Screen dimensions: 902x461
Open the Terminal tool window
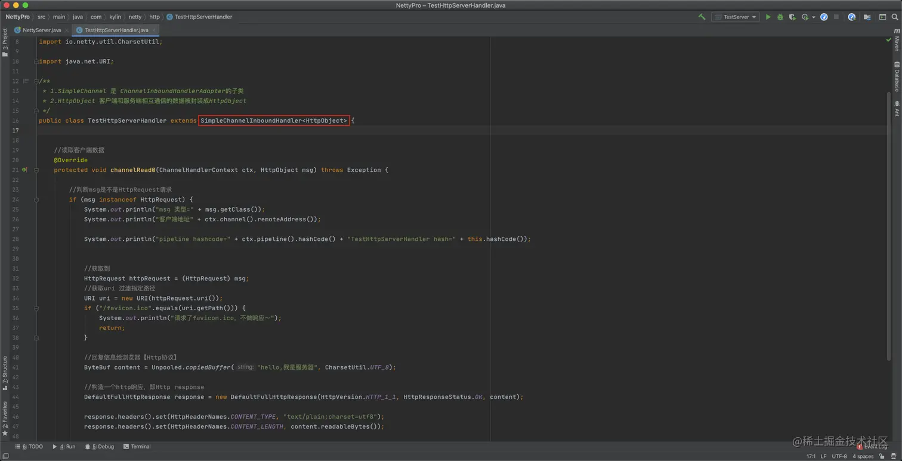(x=137, y=447)
